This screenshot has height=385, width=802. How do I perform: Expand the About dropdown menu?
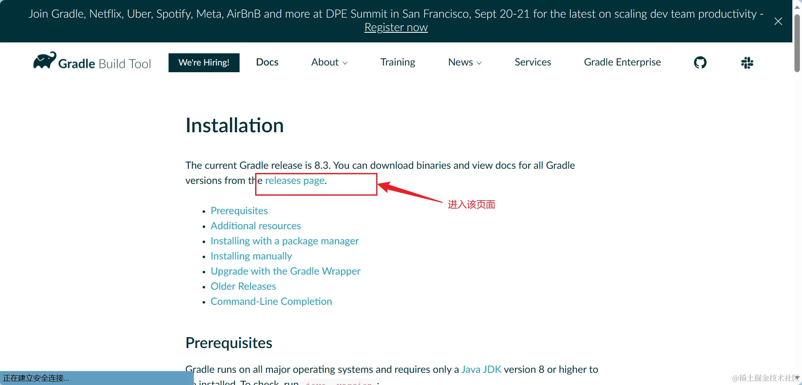pyautogui.click(x=330, y=62)
